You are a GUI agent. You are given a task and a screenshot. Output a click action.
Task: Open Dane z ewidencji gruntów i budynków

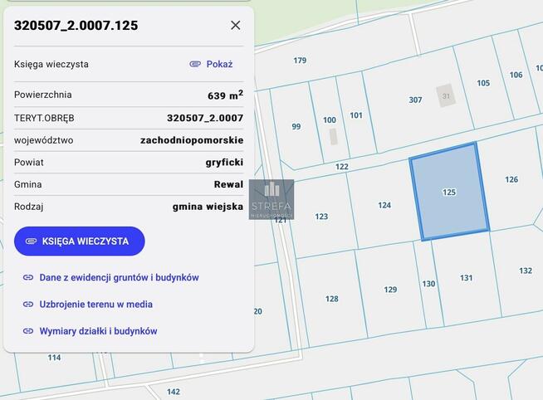pos(119,277)
